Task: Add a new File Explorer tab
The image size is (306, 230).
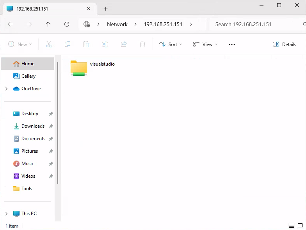Action: pos(105,9)
